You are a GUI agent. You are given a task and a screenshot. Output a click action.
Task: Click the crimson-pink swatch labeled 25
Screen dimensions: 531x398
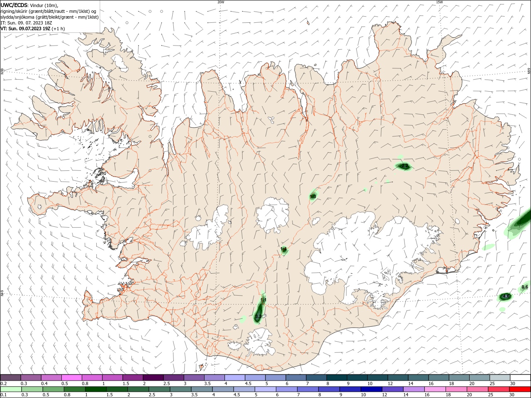(x=498, y=389)
